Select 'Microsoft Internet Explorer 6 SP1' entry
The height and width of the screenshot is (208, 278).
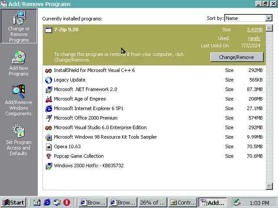(154, 109)
